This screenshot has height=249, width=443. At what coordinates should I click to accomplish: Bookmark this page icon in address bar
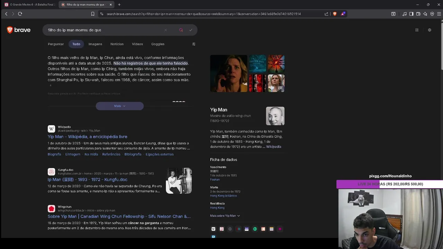[x=93, y=14]
